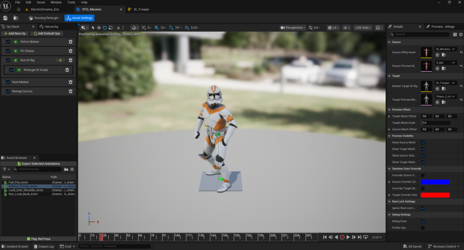Disable the Pelvis Motion op checkbox

pos(8,42)
